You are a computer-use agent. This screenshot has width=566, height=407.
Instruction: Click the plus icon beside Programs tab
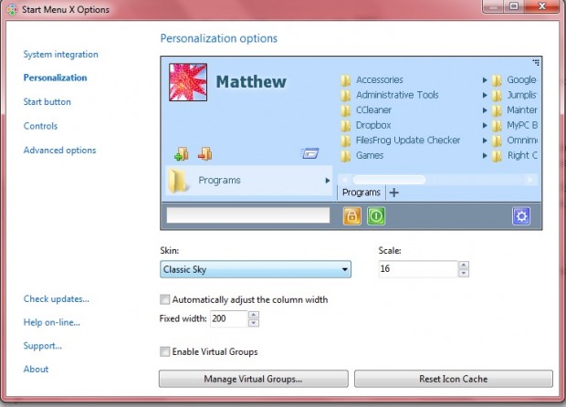394,193
